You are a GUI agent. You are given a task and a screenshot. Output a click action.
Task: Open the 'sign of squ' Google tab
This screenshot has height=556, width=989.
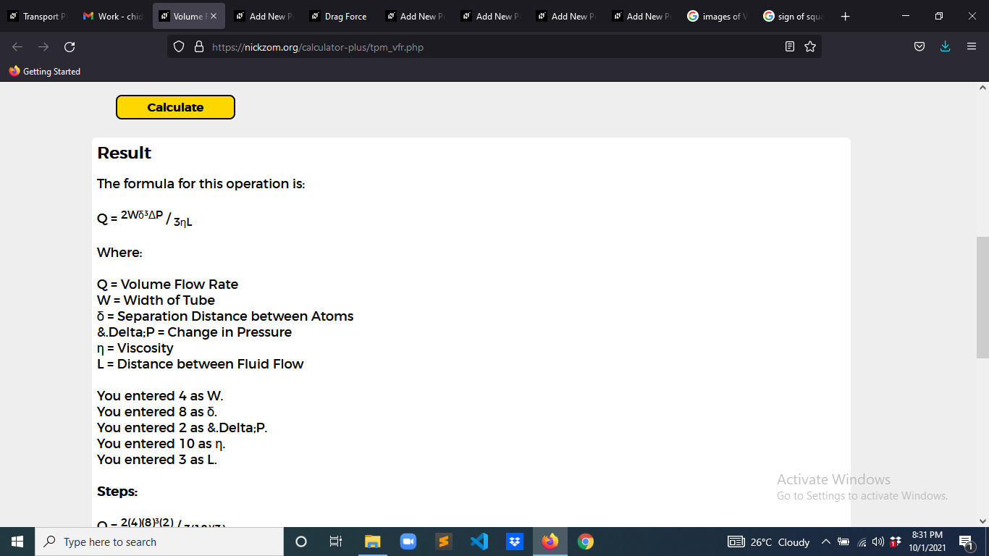[794, 16]
